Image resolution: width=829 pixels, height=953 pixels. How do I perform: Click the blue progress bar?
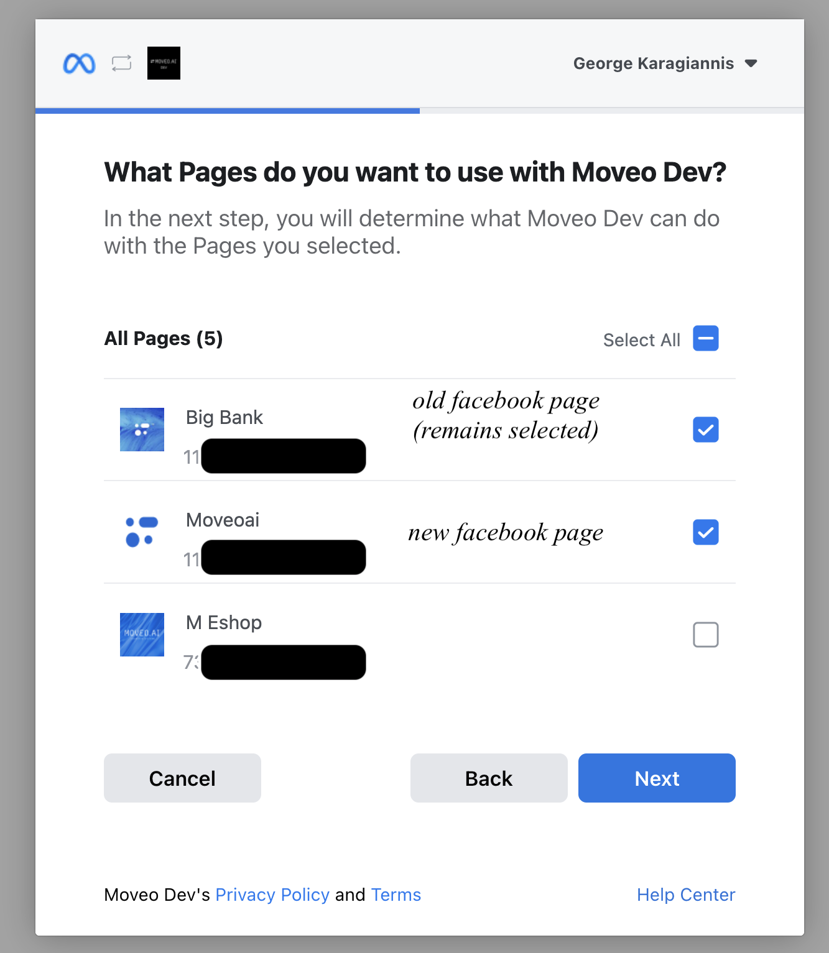[228, 111]
